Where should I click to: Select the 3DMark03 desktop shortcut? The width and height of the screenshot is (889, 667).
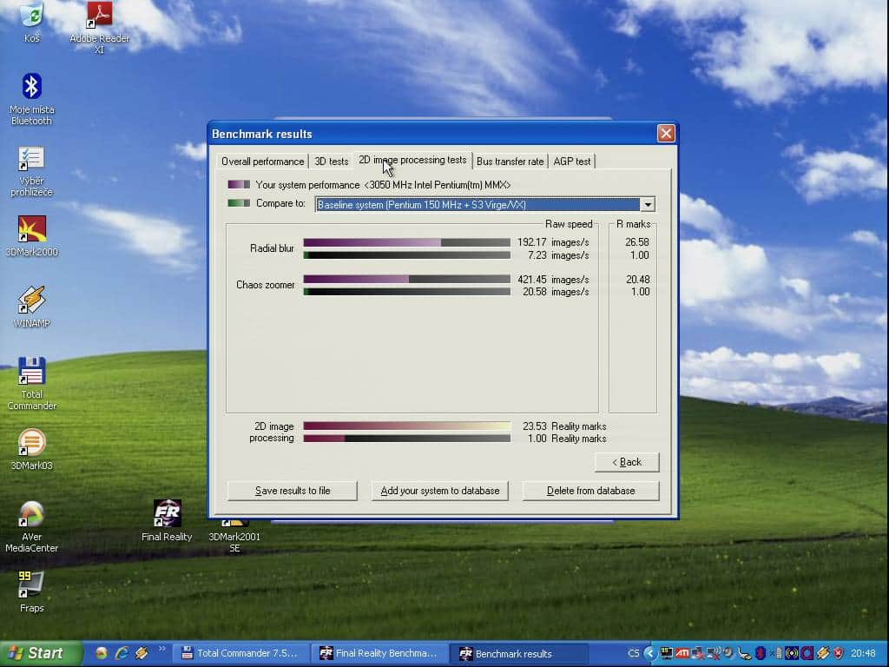[32, 449]
